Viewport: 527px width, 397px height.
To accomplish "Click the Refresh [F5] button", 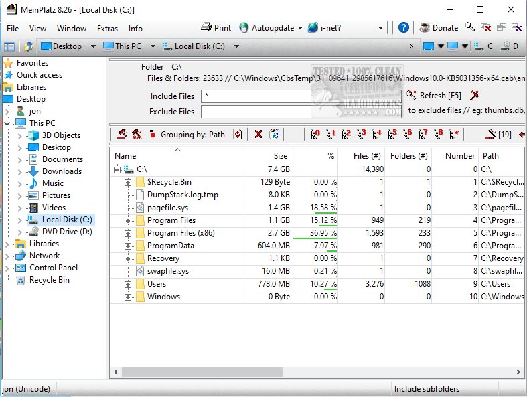I will (434, 96).
